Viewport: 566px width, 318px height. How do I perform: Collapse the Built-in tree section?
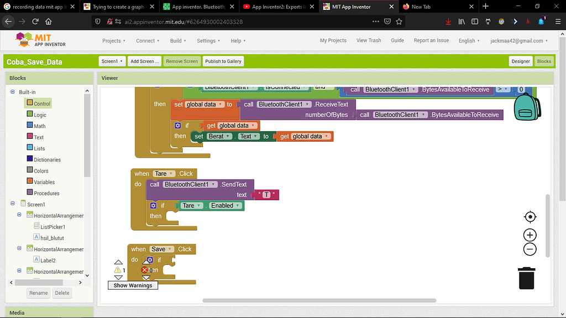coord(13,92)
